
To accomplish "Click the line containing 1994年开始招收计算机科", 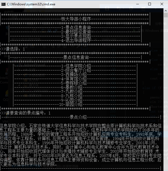I will (80, 139).
